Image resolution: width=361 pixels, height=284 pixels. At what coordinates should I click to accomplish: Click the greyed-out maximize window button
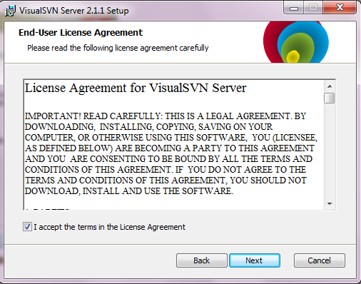coord(313,8)
